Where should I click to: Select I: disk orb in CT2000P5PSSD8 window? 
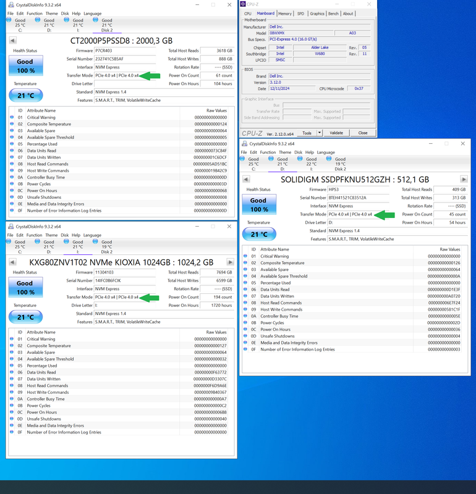tap(67, 20)
